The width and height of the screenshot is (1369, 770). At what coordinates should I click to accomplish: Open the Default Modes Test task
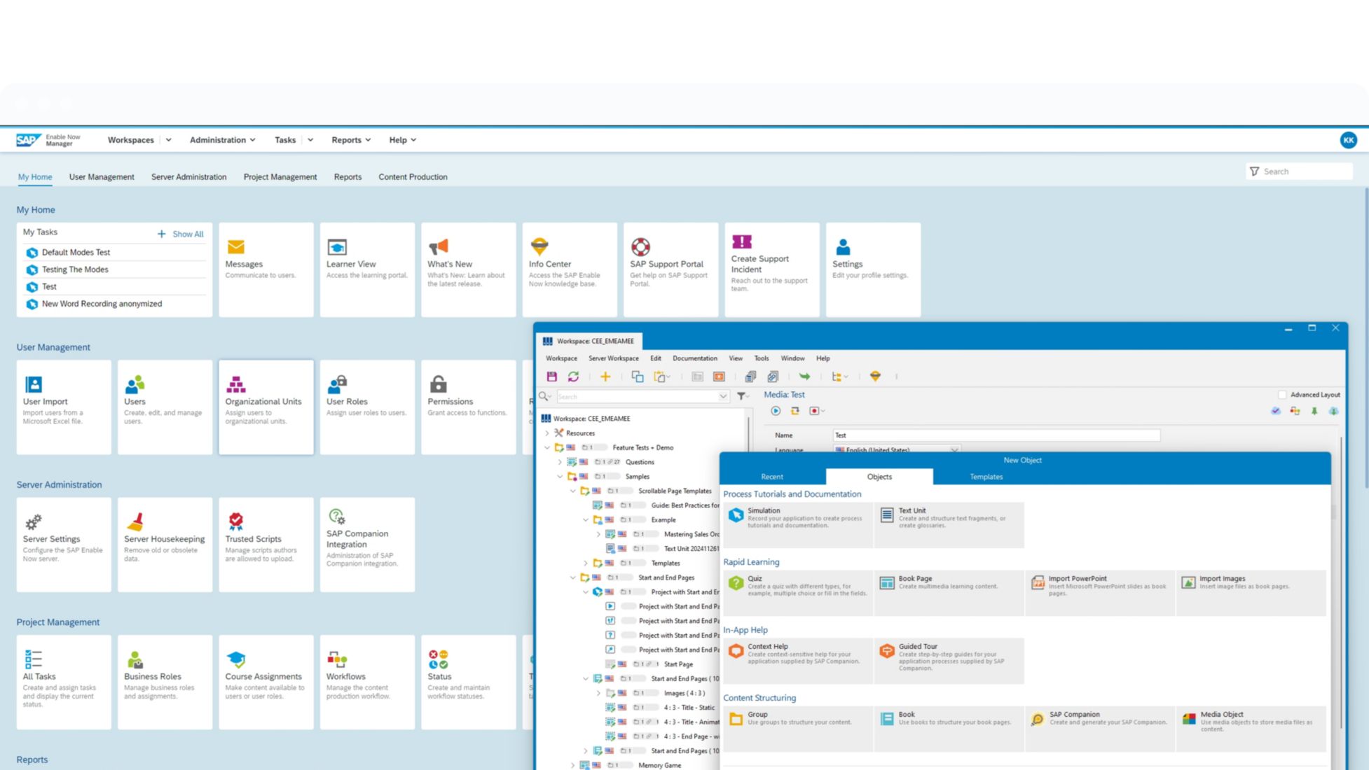pyautogui.click(x=76, y=253)
